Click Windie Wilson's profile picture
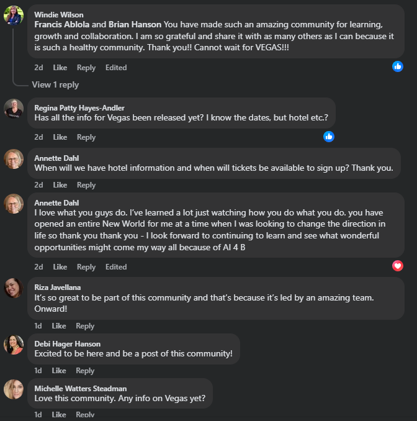417x421 pixels. coord(14,16)
